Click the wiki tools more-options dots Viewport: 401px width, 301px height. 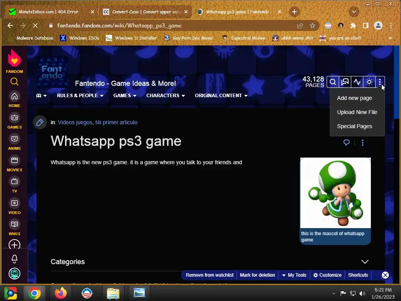pos(380,82)
